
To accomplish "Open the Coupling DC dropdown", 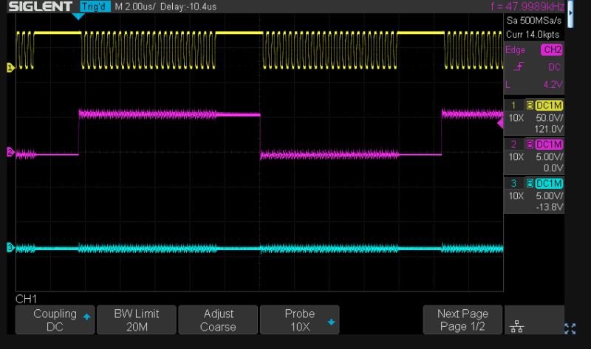I will [x=55, y=319].
